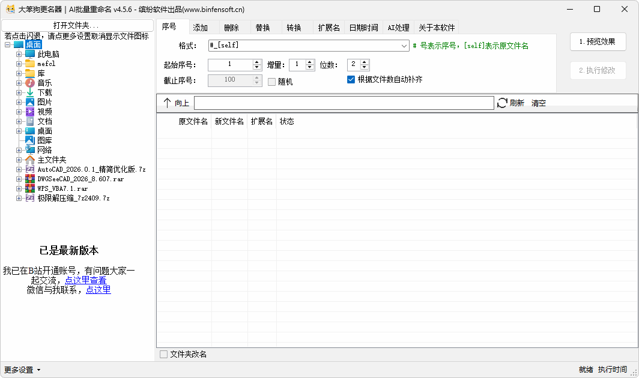
Task: Click the 下载 download arrow icon
Action: point(30,92)
